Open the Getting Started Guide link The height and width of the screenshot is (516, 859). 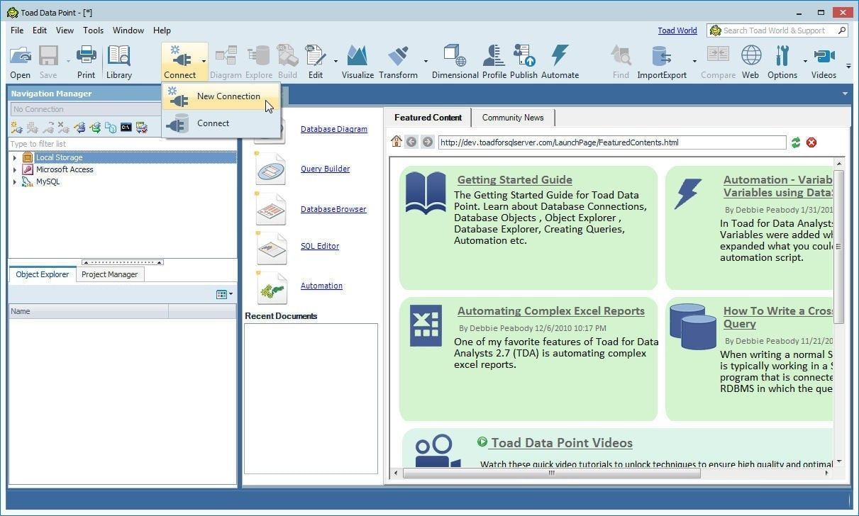coord(514,180)
